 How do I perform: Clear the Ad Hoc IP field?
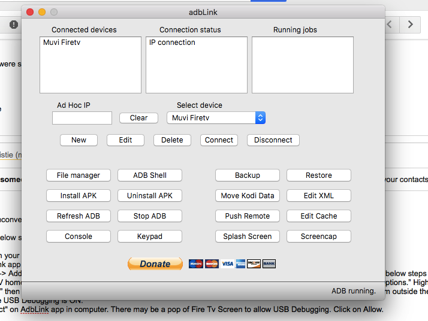pyautogui.click(x=138, y=118)
